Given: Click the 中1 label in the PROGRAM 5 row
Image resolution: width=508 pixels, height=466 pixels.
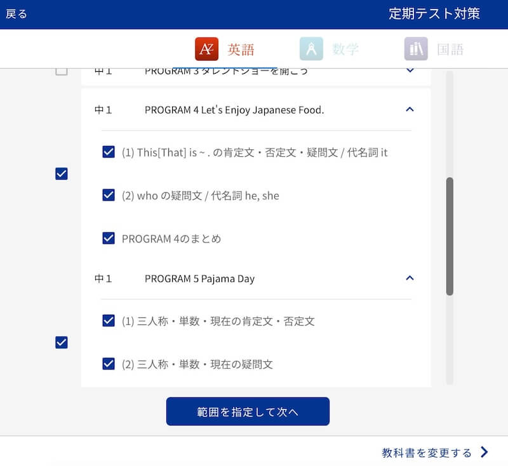Looking at the screenshot, I should [103, 279].
